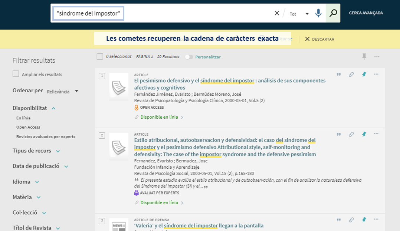The image size is (400, 231).
Task: Open more actions for result 1
Action: coord(376,74)
